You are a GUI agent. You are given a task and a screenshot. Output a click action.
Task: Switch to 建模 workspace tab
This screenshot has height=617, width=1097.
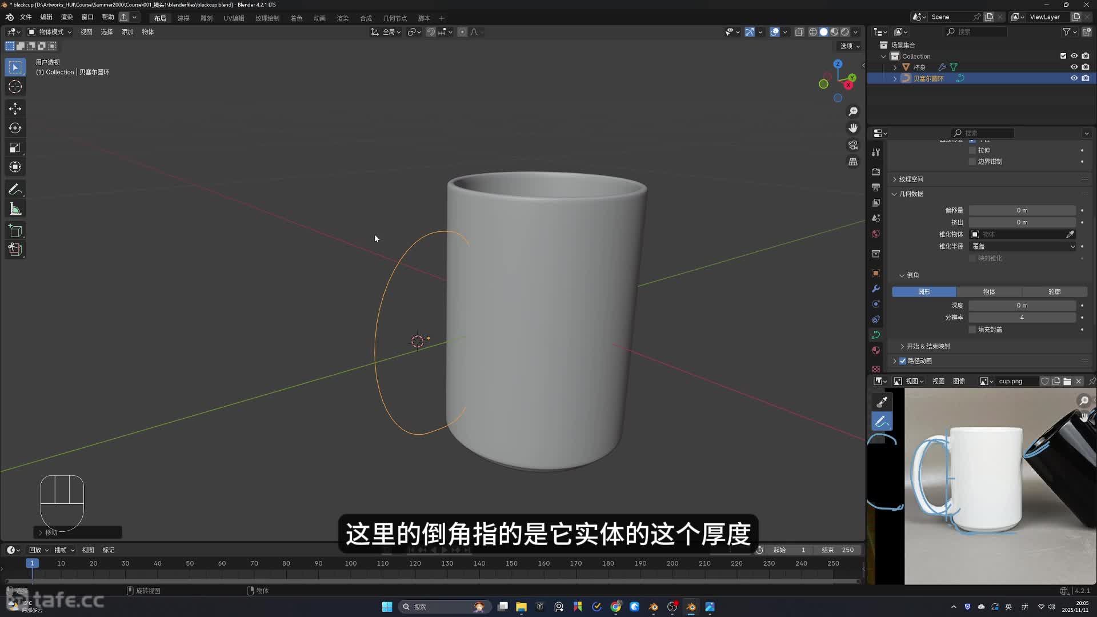point(183,18)
